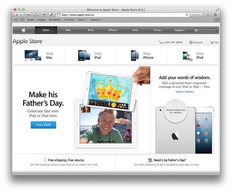The width and height of the screenshot is (232, 192).
Task: Click the Reading List glasses in bookmarks bar
Action: (16, 20)
